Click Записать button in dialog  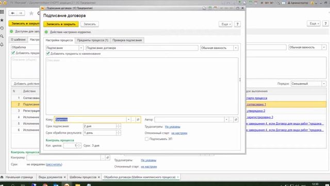90,24
